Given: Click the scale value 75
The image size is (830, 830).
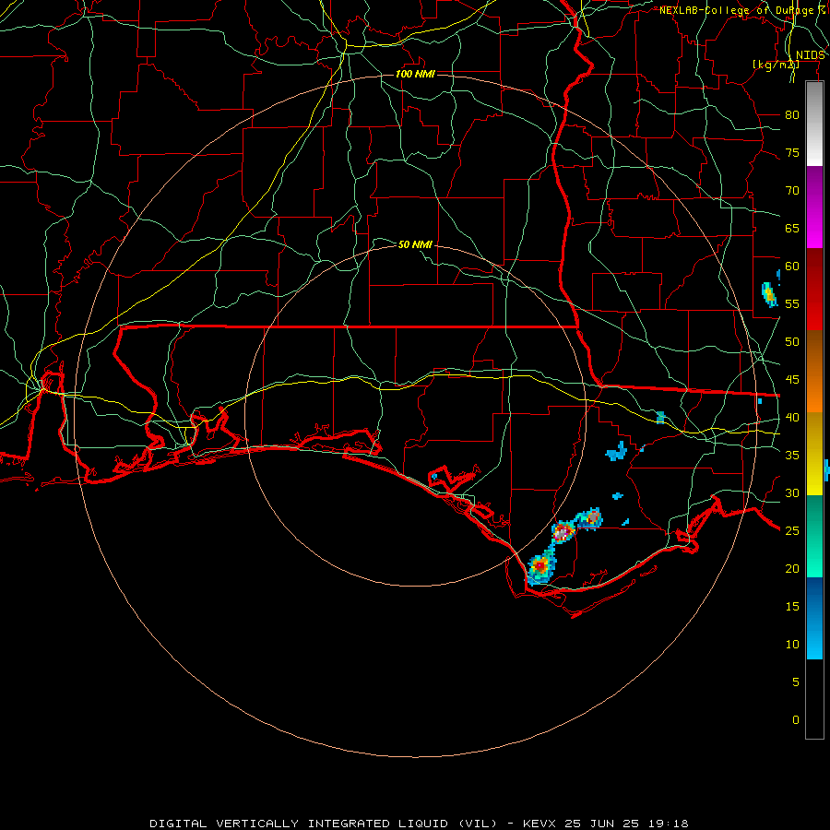Looking at the screenshot, I should click(792, 152).
